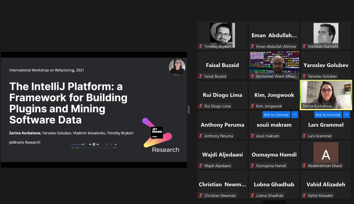Rewind the slide video playback
Screen dimensions: 354x204
point(90,144)
